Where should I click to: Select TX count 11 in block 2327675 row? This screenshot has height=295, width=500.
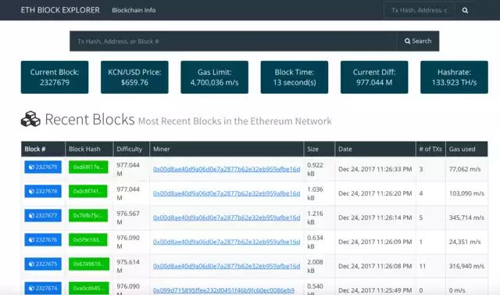pos(422,266)
